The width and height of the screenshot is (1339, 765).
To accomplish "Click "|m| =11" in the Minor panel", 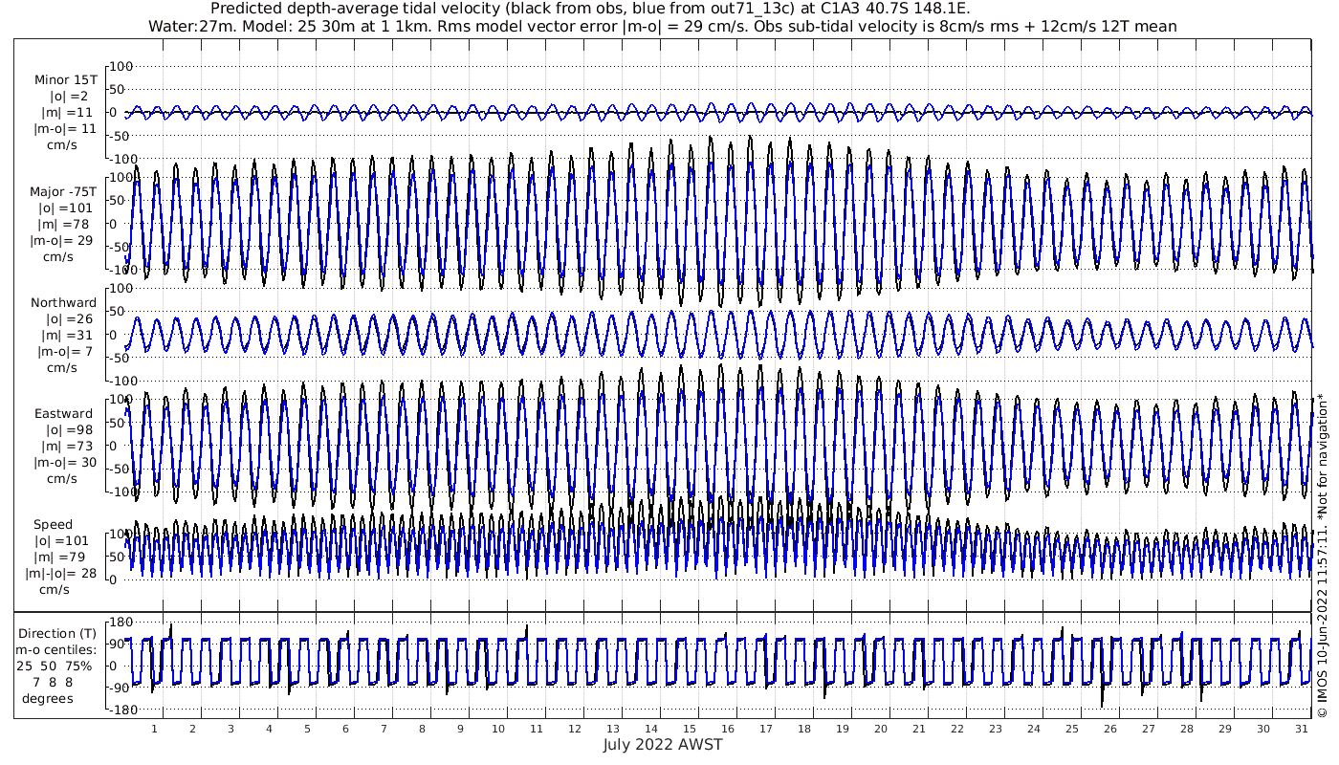I will 67,113.
